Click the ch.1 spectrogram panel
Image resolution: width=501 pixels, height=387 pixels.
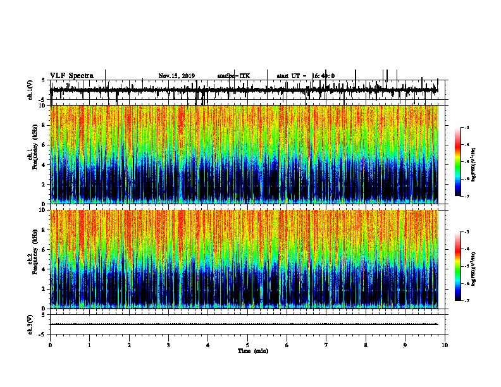point(244,154)
